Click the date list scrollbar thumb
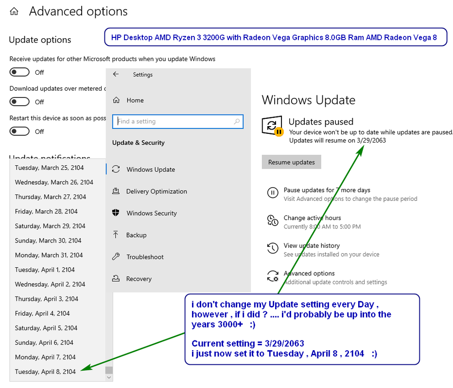 109,370
